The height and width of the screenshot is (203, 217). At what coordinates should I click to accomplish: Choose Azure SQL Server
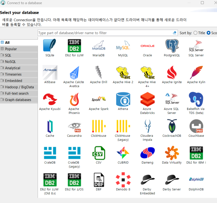click(172, 99)
